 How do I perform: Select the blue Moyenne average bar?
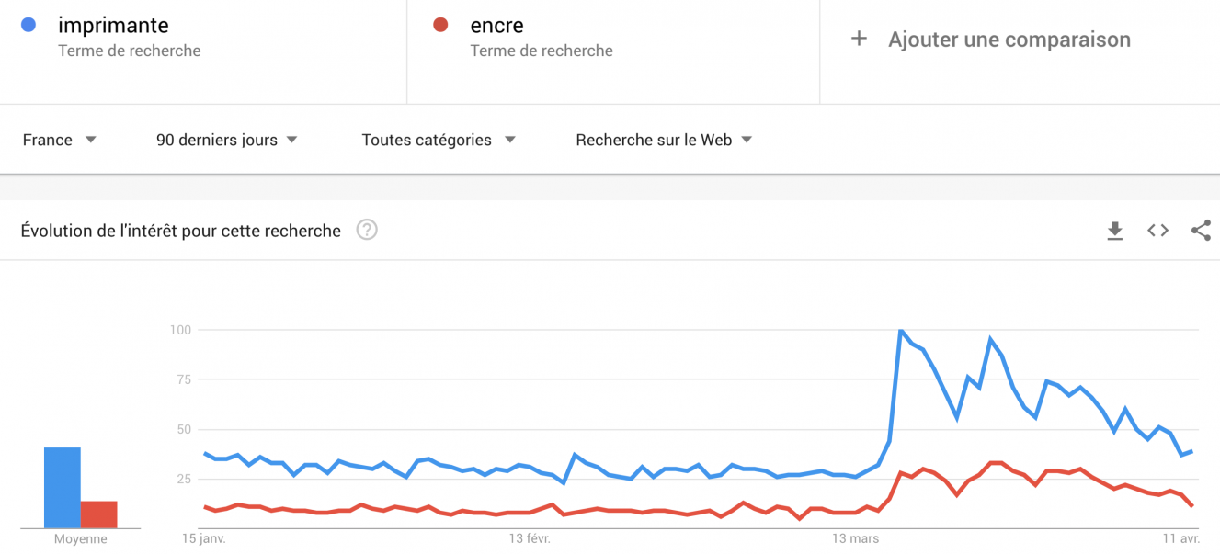tap(63, 488)
